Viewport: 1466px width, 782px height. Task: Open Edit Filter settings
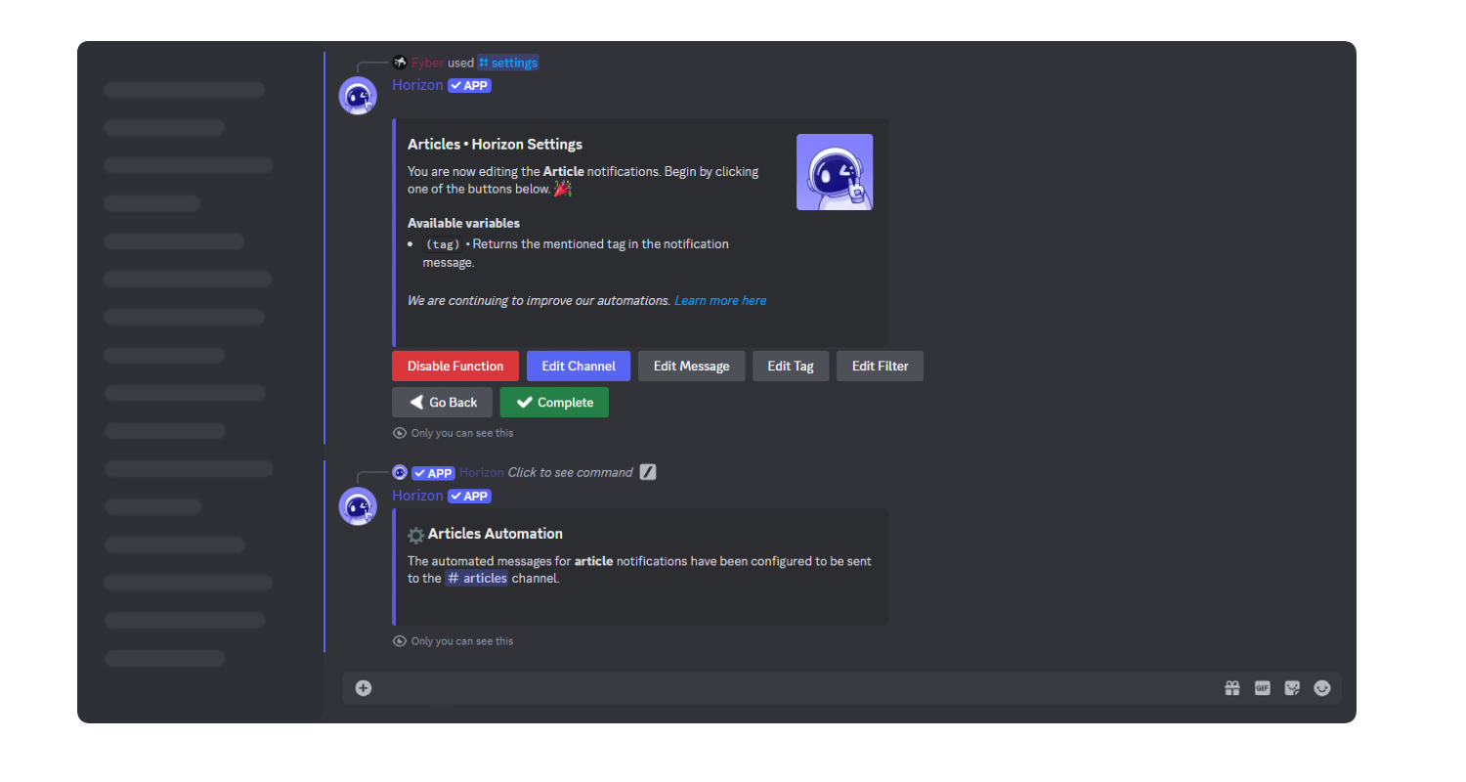point(879,366)
